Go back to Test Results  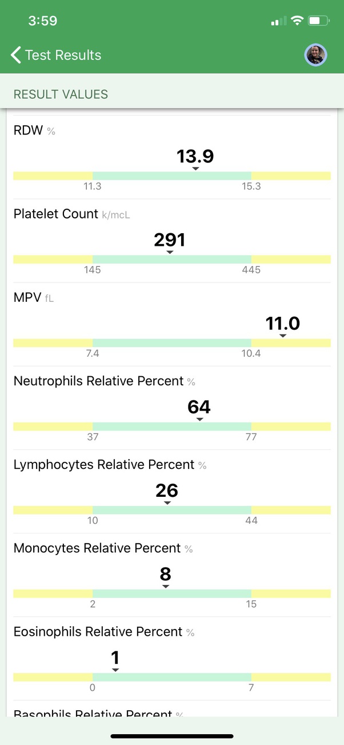[x=56, y=55]
